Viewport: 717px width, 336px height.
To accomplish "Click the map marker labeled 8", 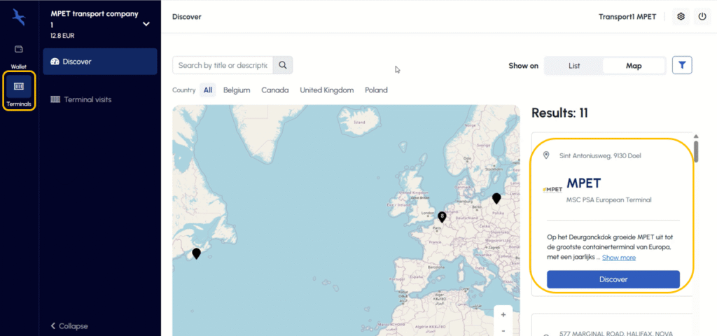I will pyautogui.click(x=442, y=217).
